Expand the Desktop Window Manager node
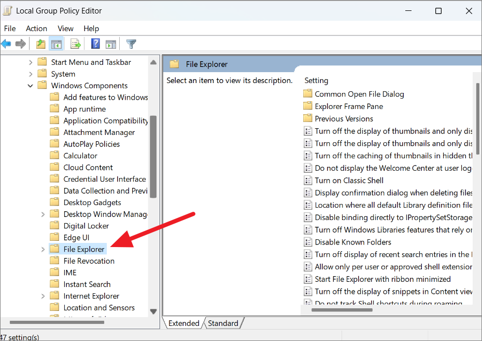 42,214
